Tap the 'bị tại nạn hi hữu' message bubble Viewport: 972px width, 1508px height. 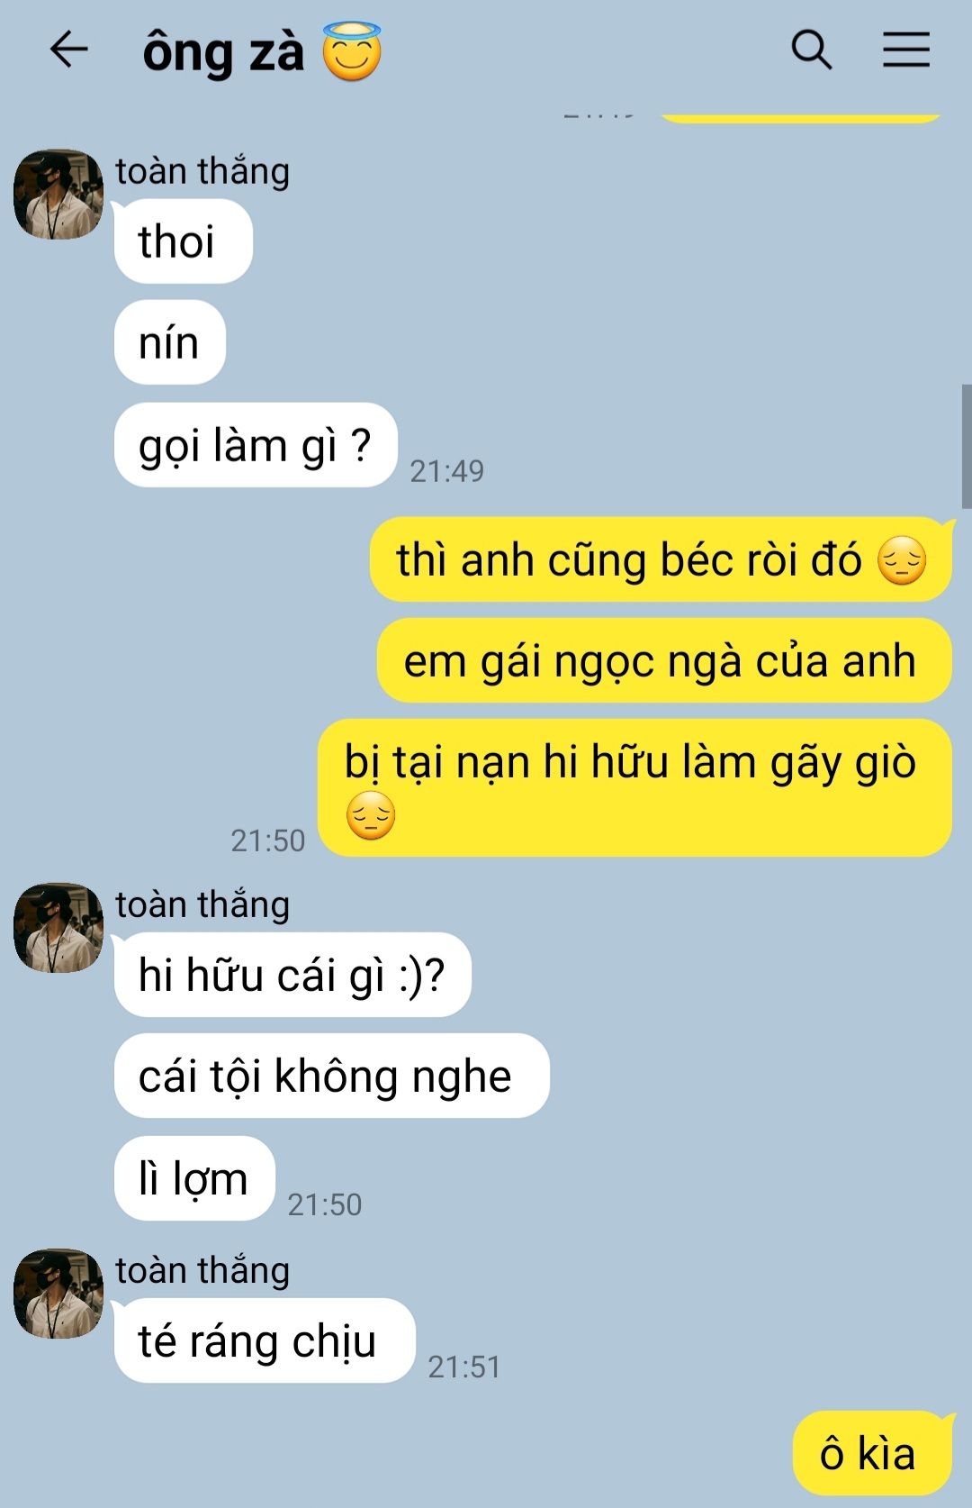click(635, 787)
